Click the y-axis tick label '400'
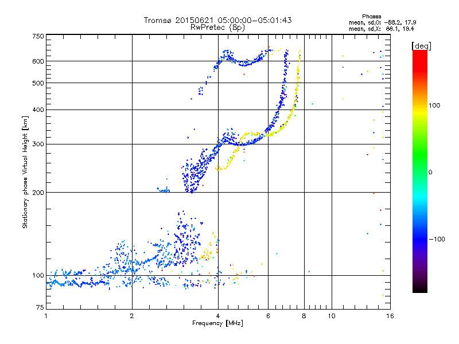The image size is (459, 344). (38, 110)
